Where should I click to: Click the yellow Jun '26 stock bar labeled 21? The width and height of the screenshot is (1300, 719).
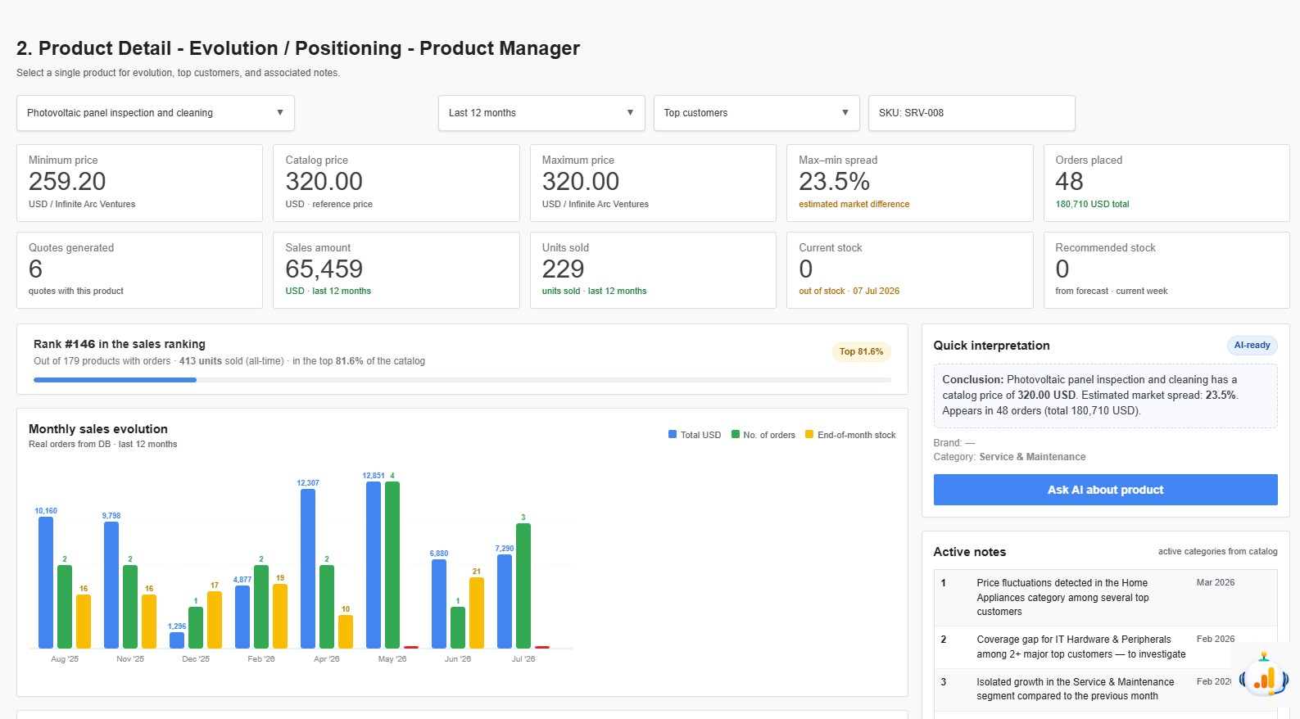point(477,613)
